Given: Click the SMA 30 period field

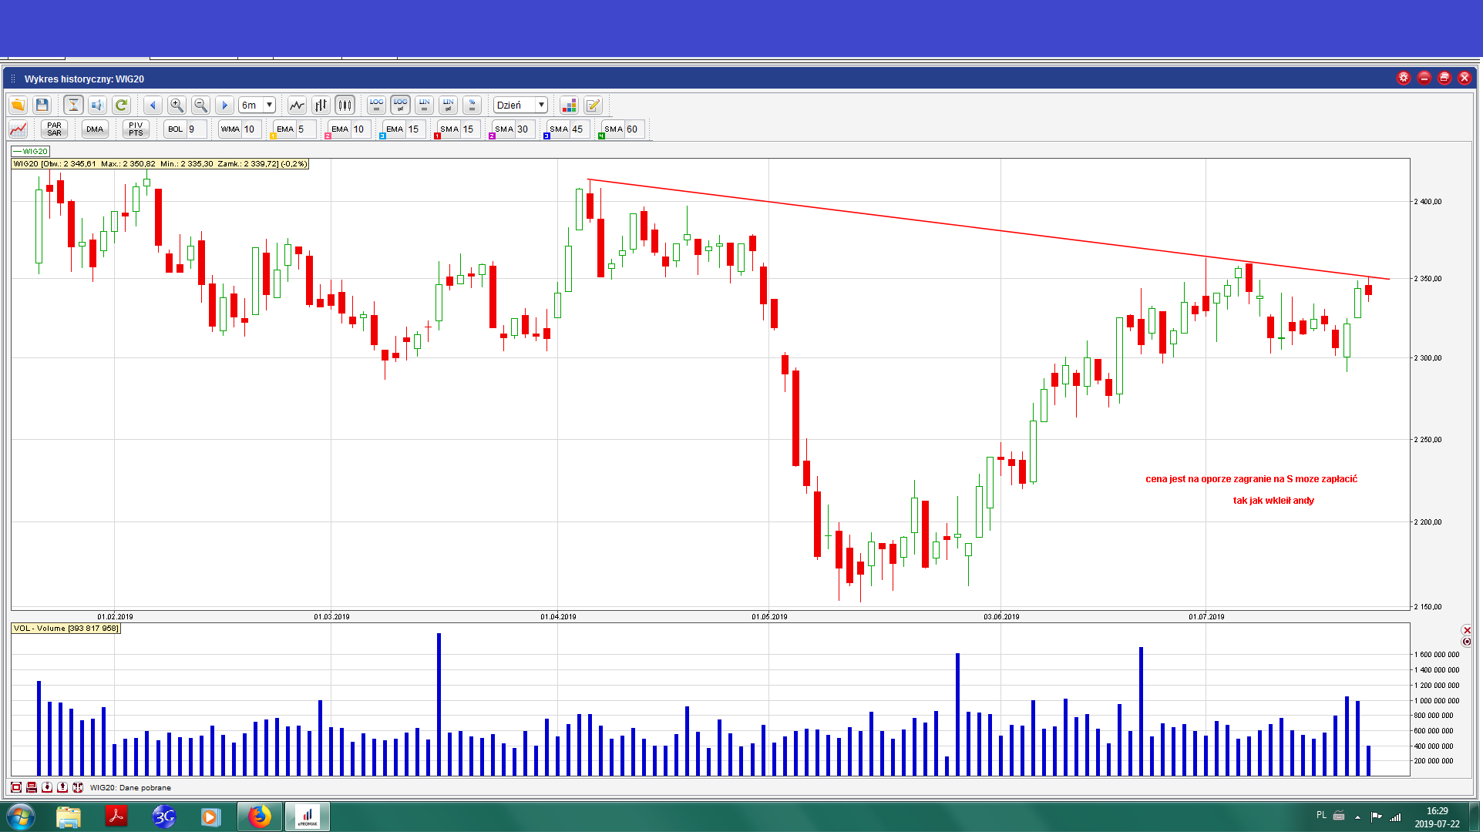Looking at the screenshot, I should coord(524,129).
